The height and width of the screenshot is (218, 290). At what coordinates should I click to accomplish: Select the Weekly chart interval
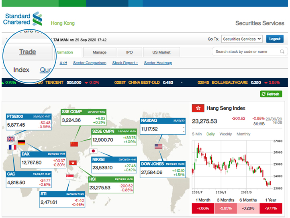click(x=225, y=134)
